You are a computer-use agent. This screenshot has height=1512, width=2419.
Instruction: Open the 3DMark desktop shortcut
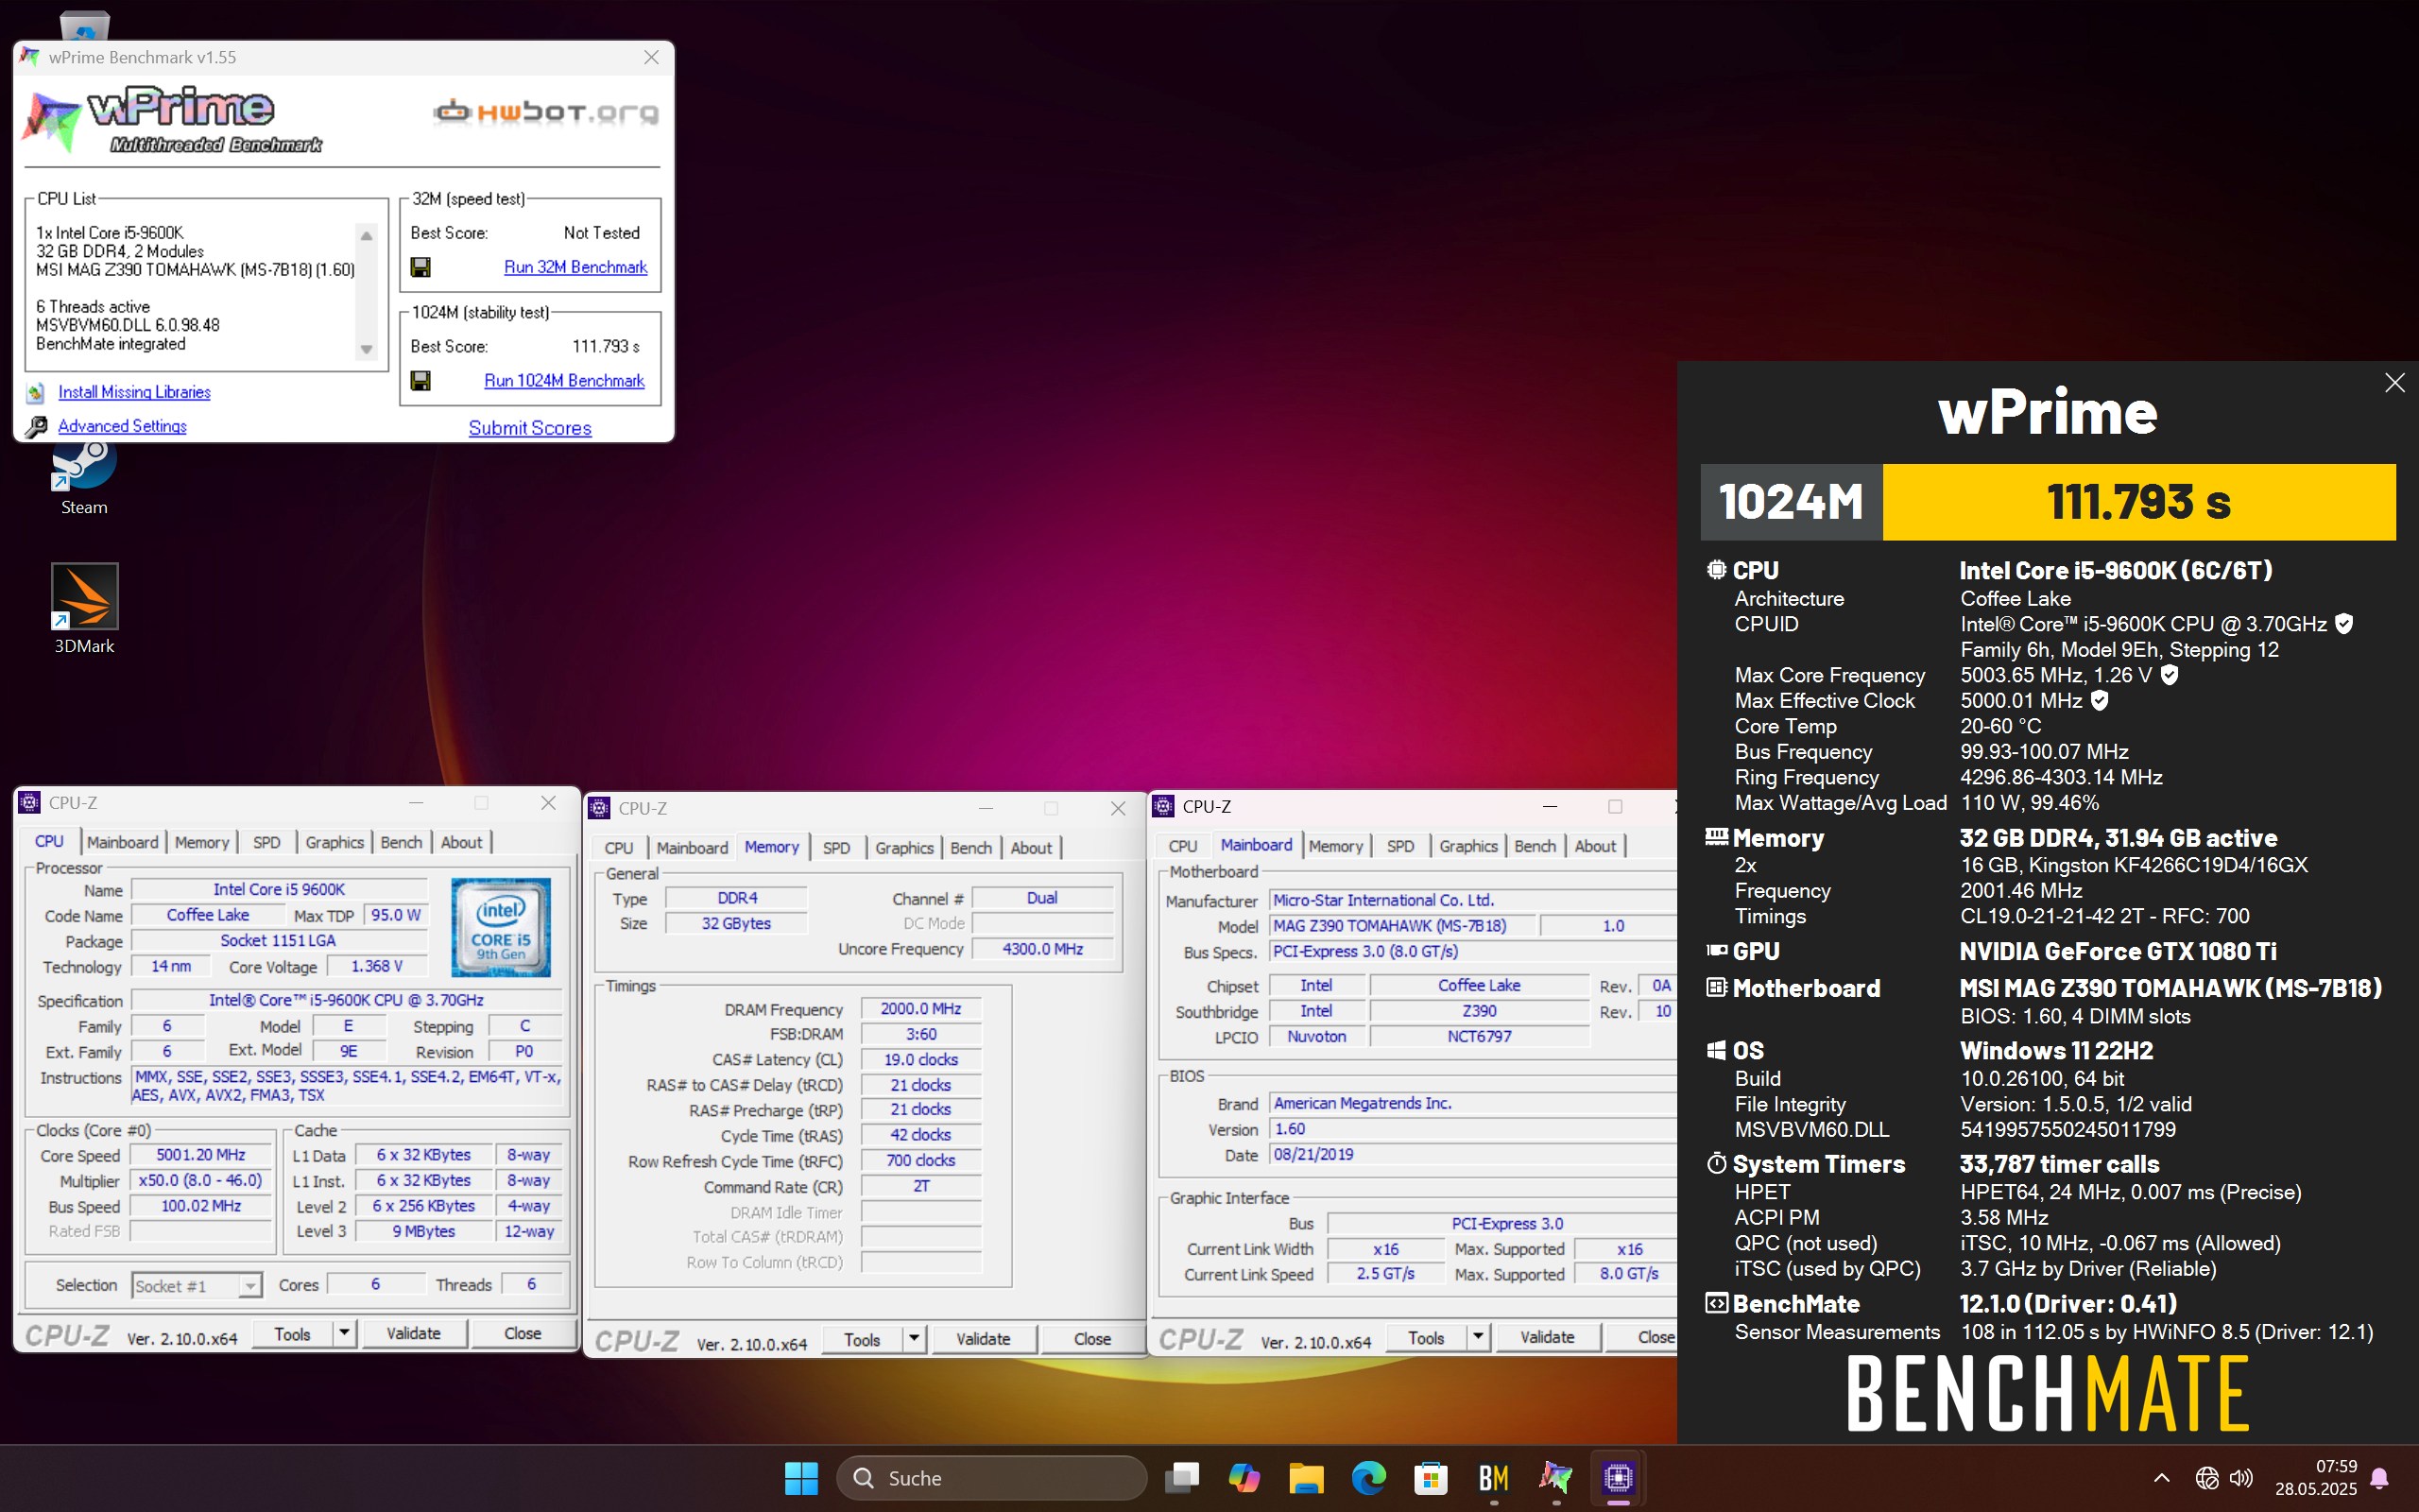(84, 609)
